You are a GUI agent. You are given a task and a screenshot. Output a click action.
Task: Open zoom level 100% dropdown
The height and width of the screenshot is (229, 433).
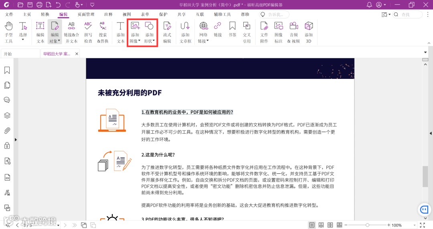(414, 225)
